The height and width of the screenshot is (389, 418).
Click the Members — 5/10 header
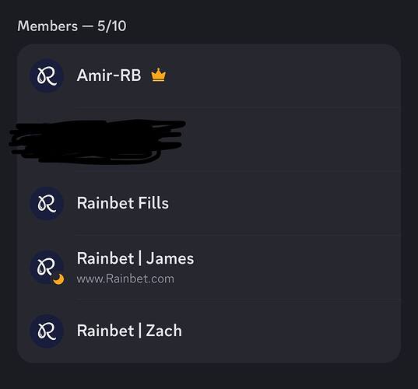72,26
